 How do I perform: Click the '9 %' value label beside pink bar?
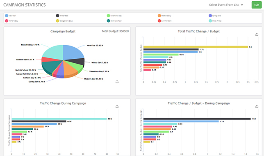[x=25, y=134]
